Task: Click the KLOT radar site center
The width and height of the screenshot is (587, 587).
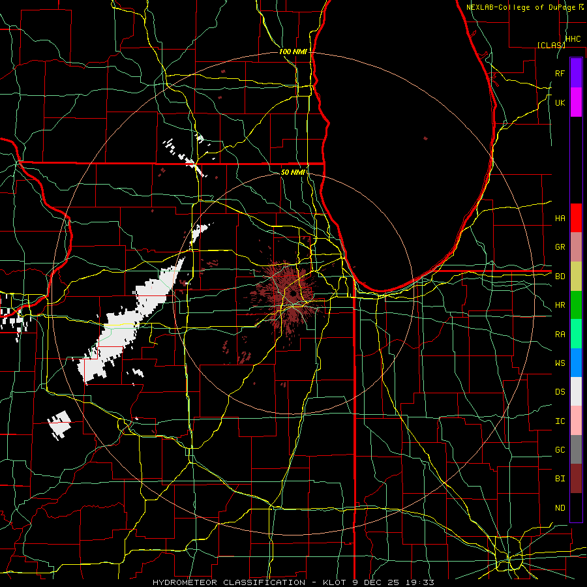Action: coord(293,293)
